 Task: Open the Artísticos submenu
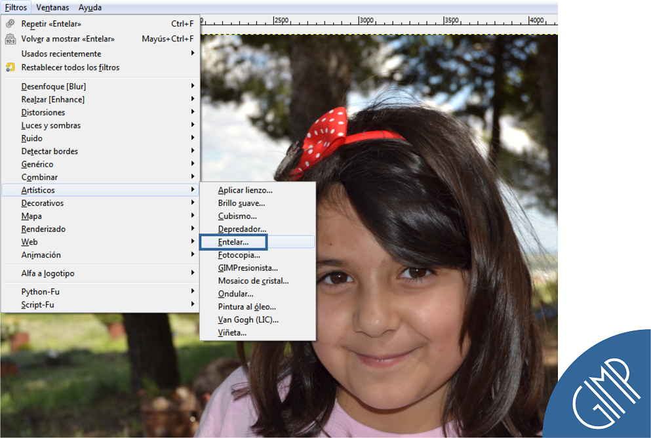[100, 190]
